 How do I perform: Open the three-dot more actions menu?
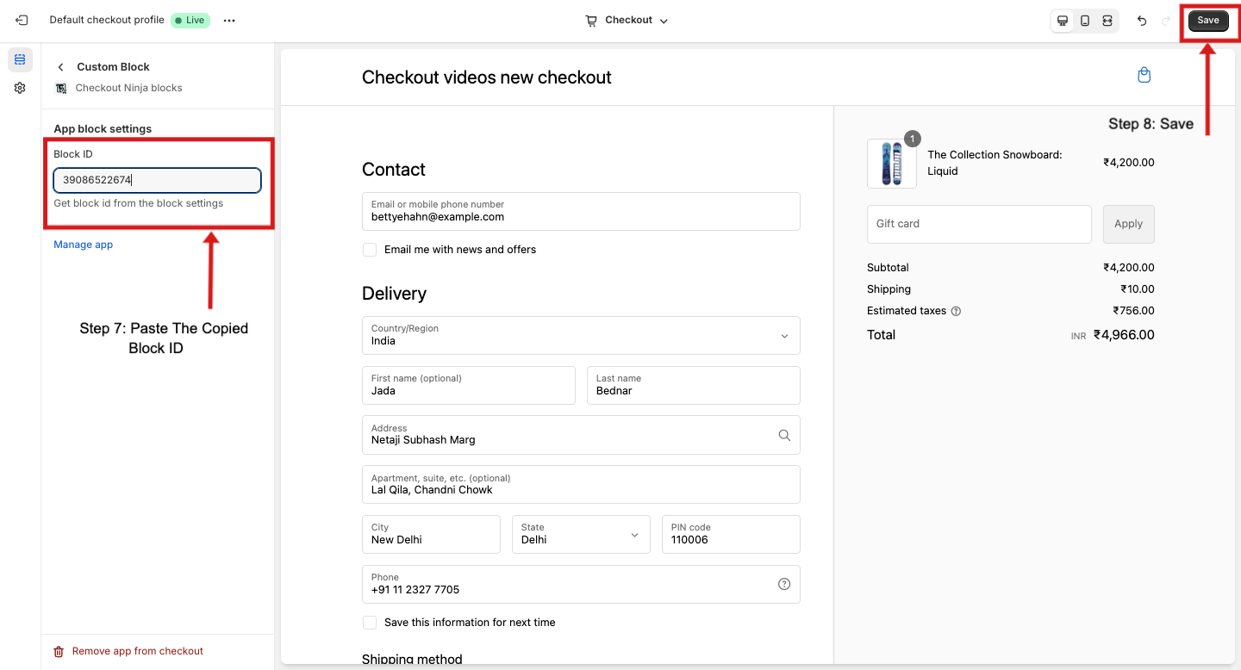pyautogui.click(x=229, y=21)
